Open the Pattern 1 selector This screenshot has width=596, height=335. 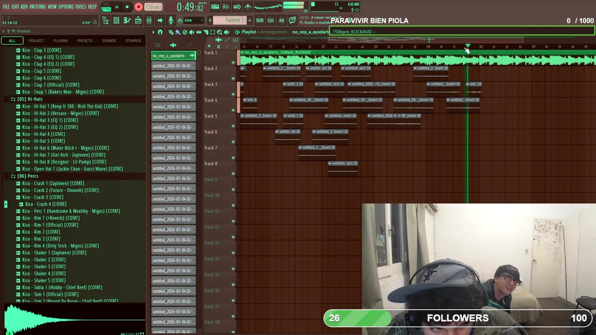point(230,20)
